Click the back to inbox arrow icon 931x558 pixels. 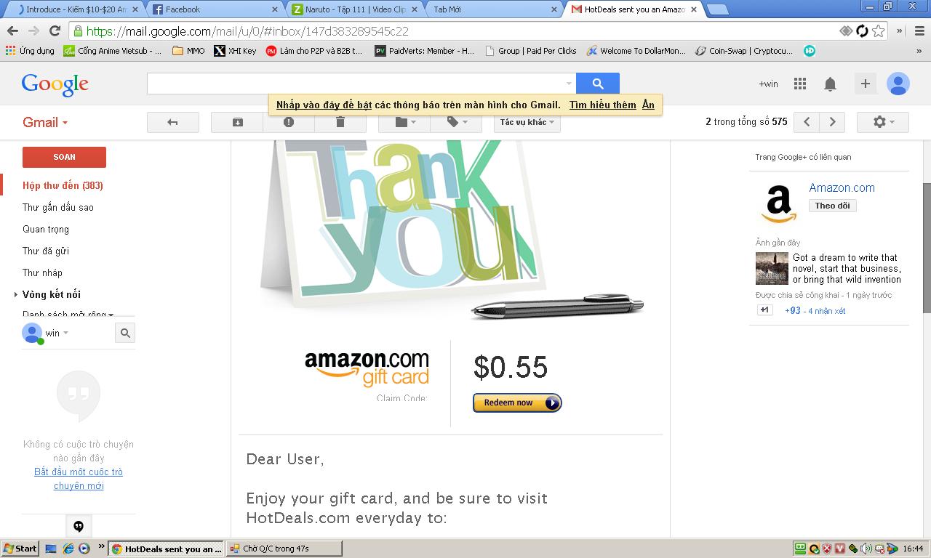[x=172, y=122]
